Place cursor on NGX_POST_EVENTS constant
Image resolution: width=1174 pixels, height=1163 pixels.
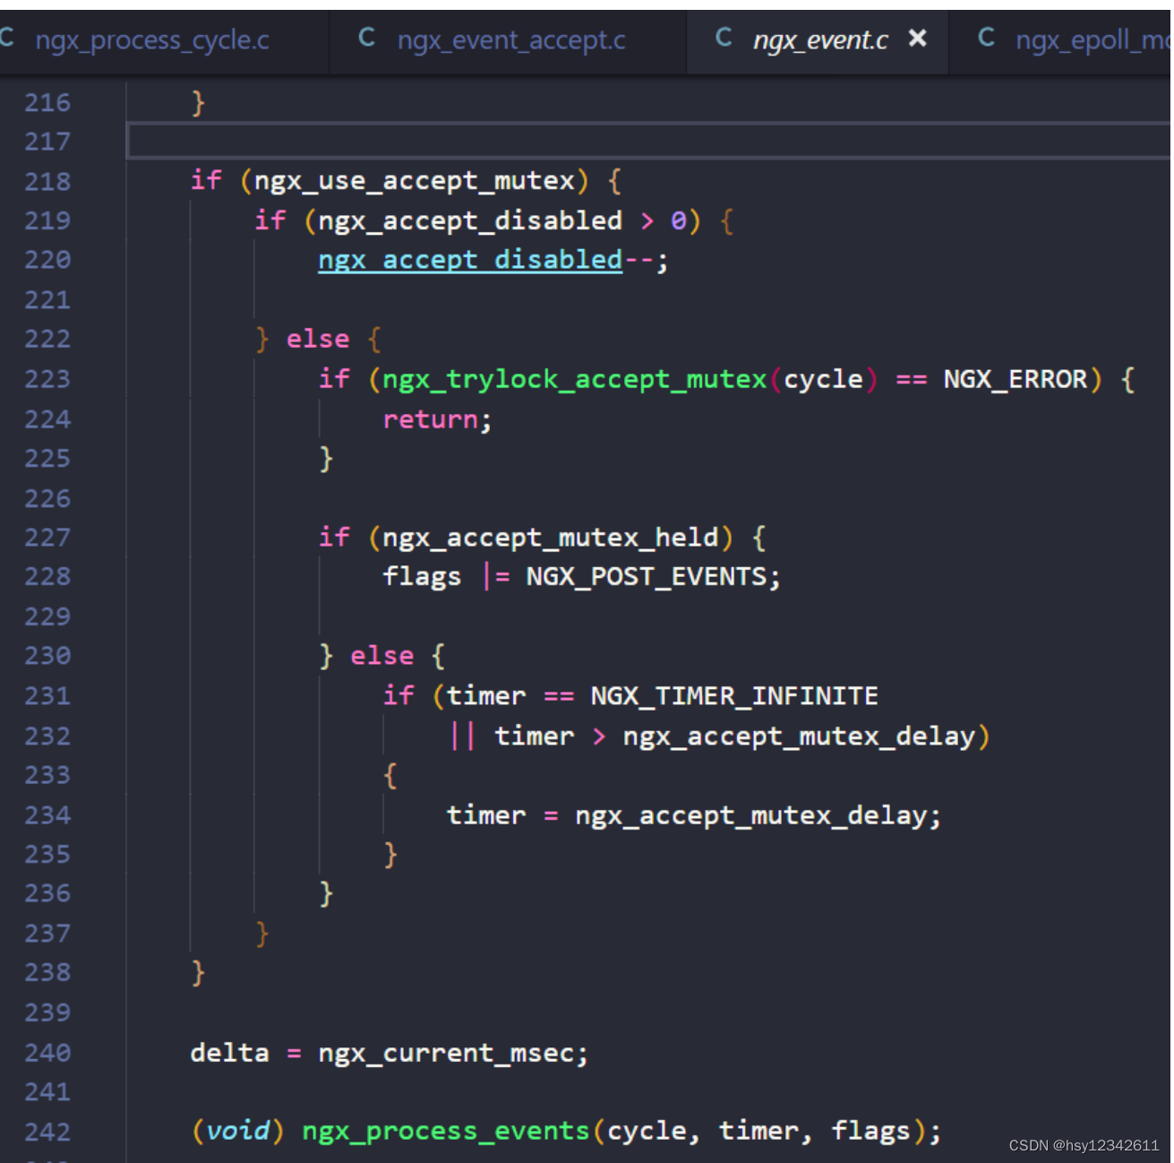point(649,576)
